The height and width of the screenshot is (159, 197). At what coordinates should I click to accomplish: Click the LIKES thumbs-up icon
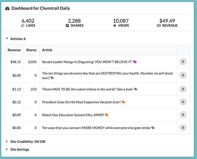(23, 25)
